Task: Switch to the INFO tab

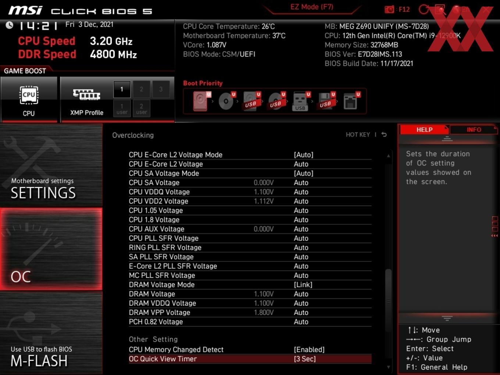Action: [474, 130]
